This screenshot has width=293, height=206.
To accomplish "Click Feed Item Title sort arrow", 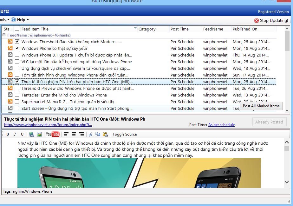I will (x=135, y=28).
